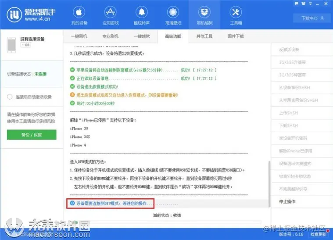Image resolution: width=333 pixels, height=240 pixels.
Task: Click the 下载中心 button
Action: pos(312,18)
